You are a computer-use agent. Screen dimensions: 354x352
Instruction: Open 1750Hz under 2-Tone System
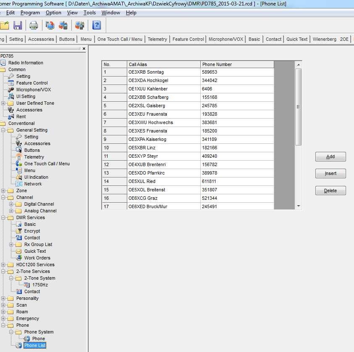[40, 285]
